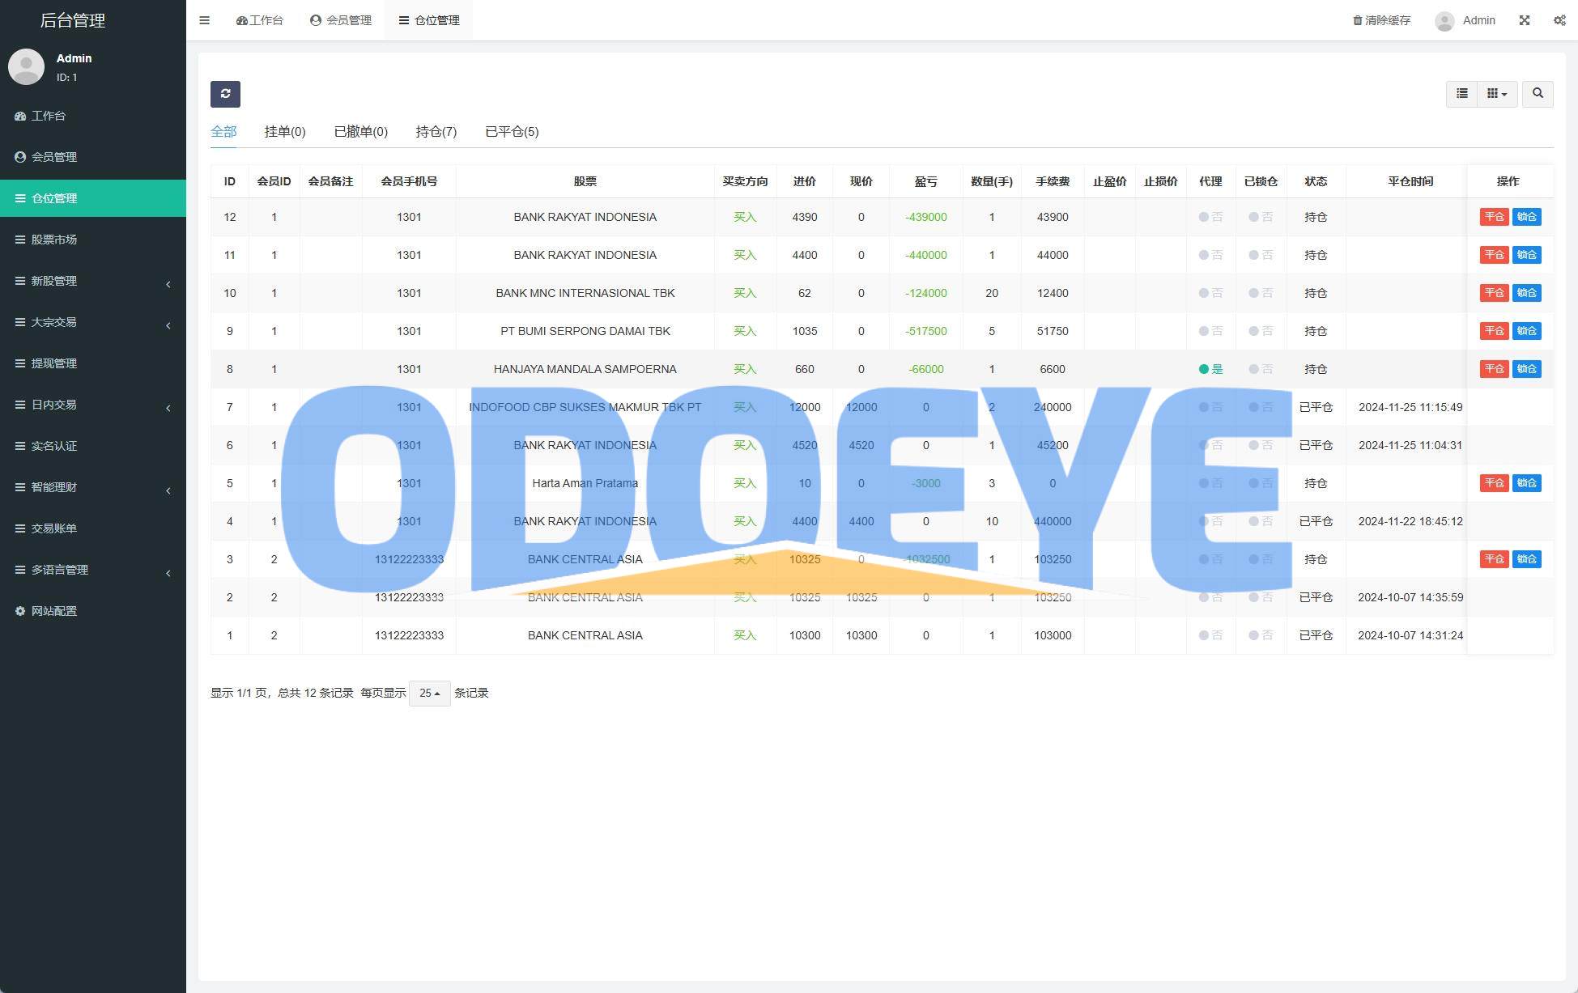The height and width of the screenshot is (993, 1578).
Task: Click 平仓 button for row ID 9
Action: point(1494,331)
